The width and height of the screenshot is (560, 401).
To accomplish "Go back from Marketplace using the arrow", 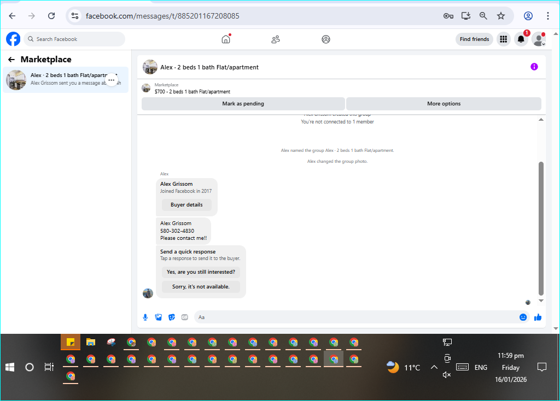I will pos(11,60).
